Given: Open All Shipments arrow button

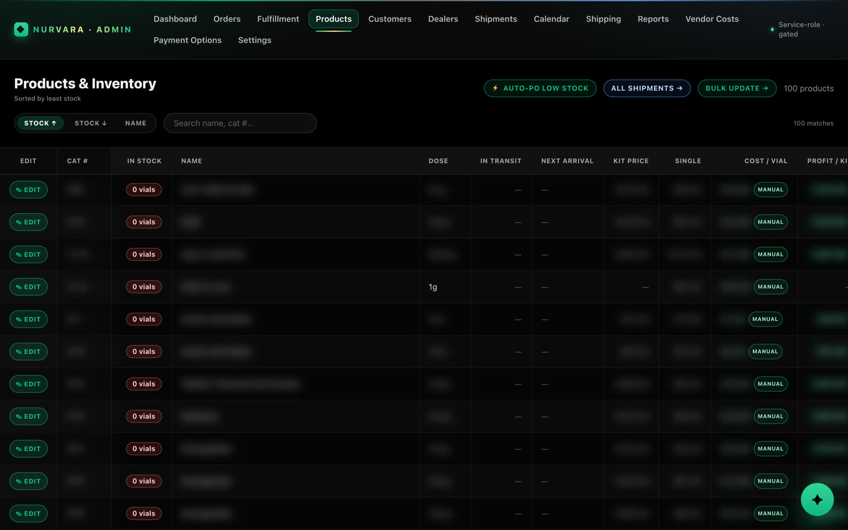Looking at the screenshot, I should (647, 88).
